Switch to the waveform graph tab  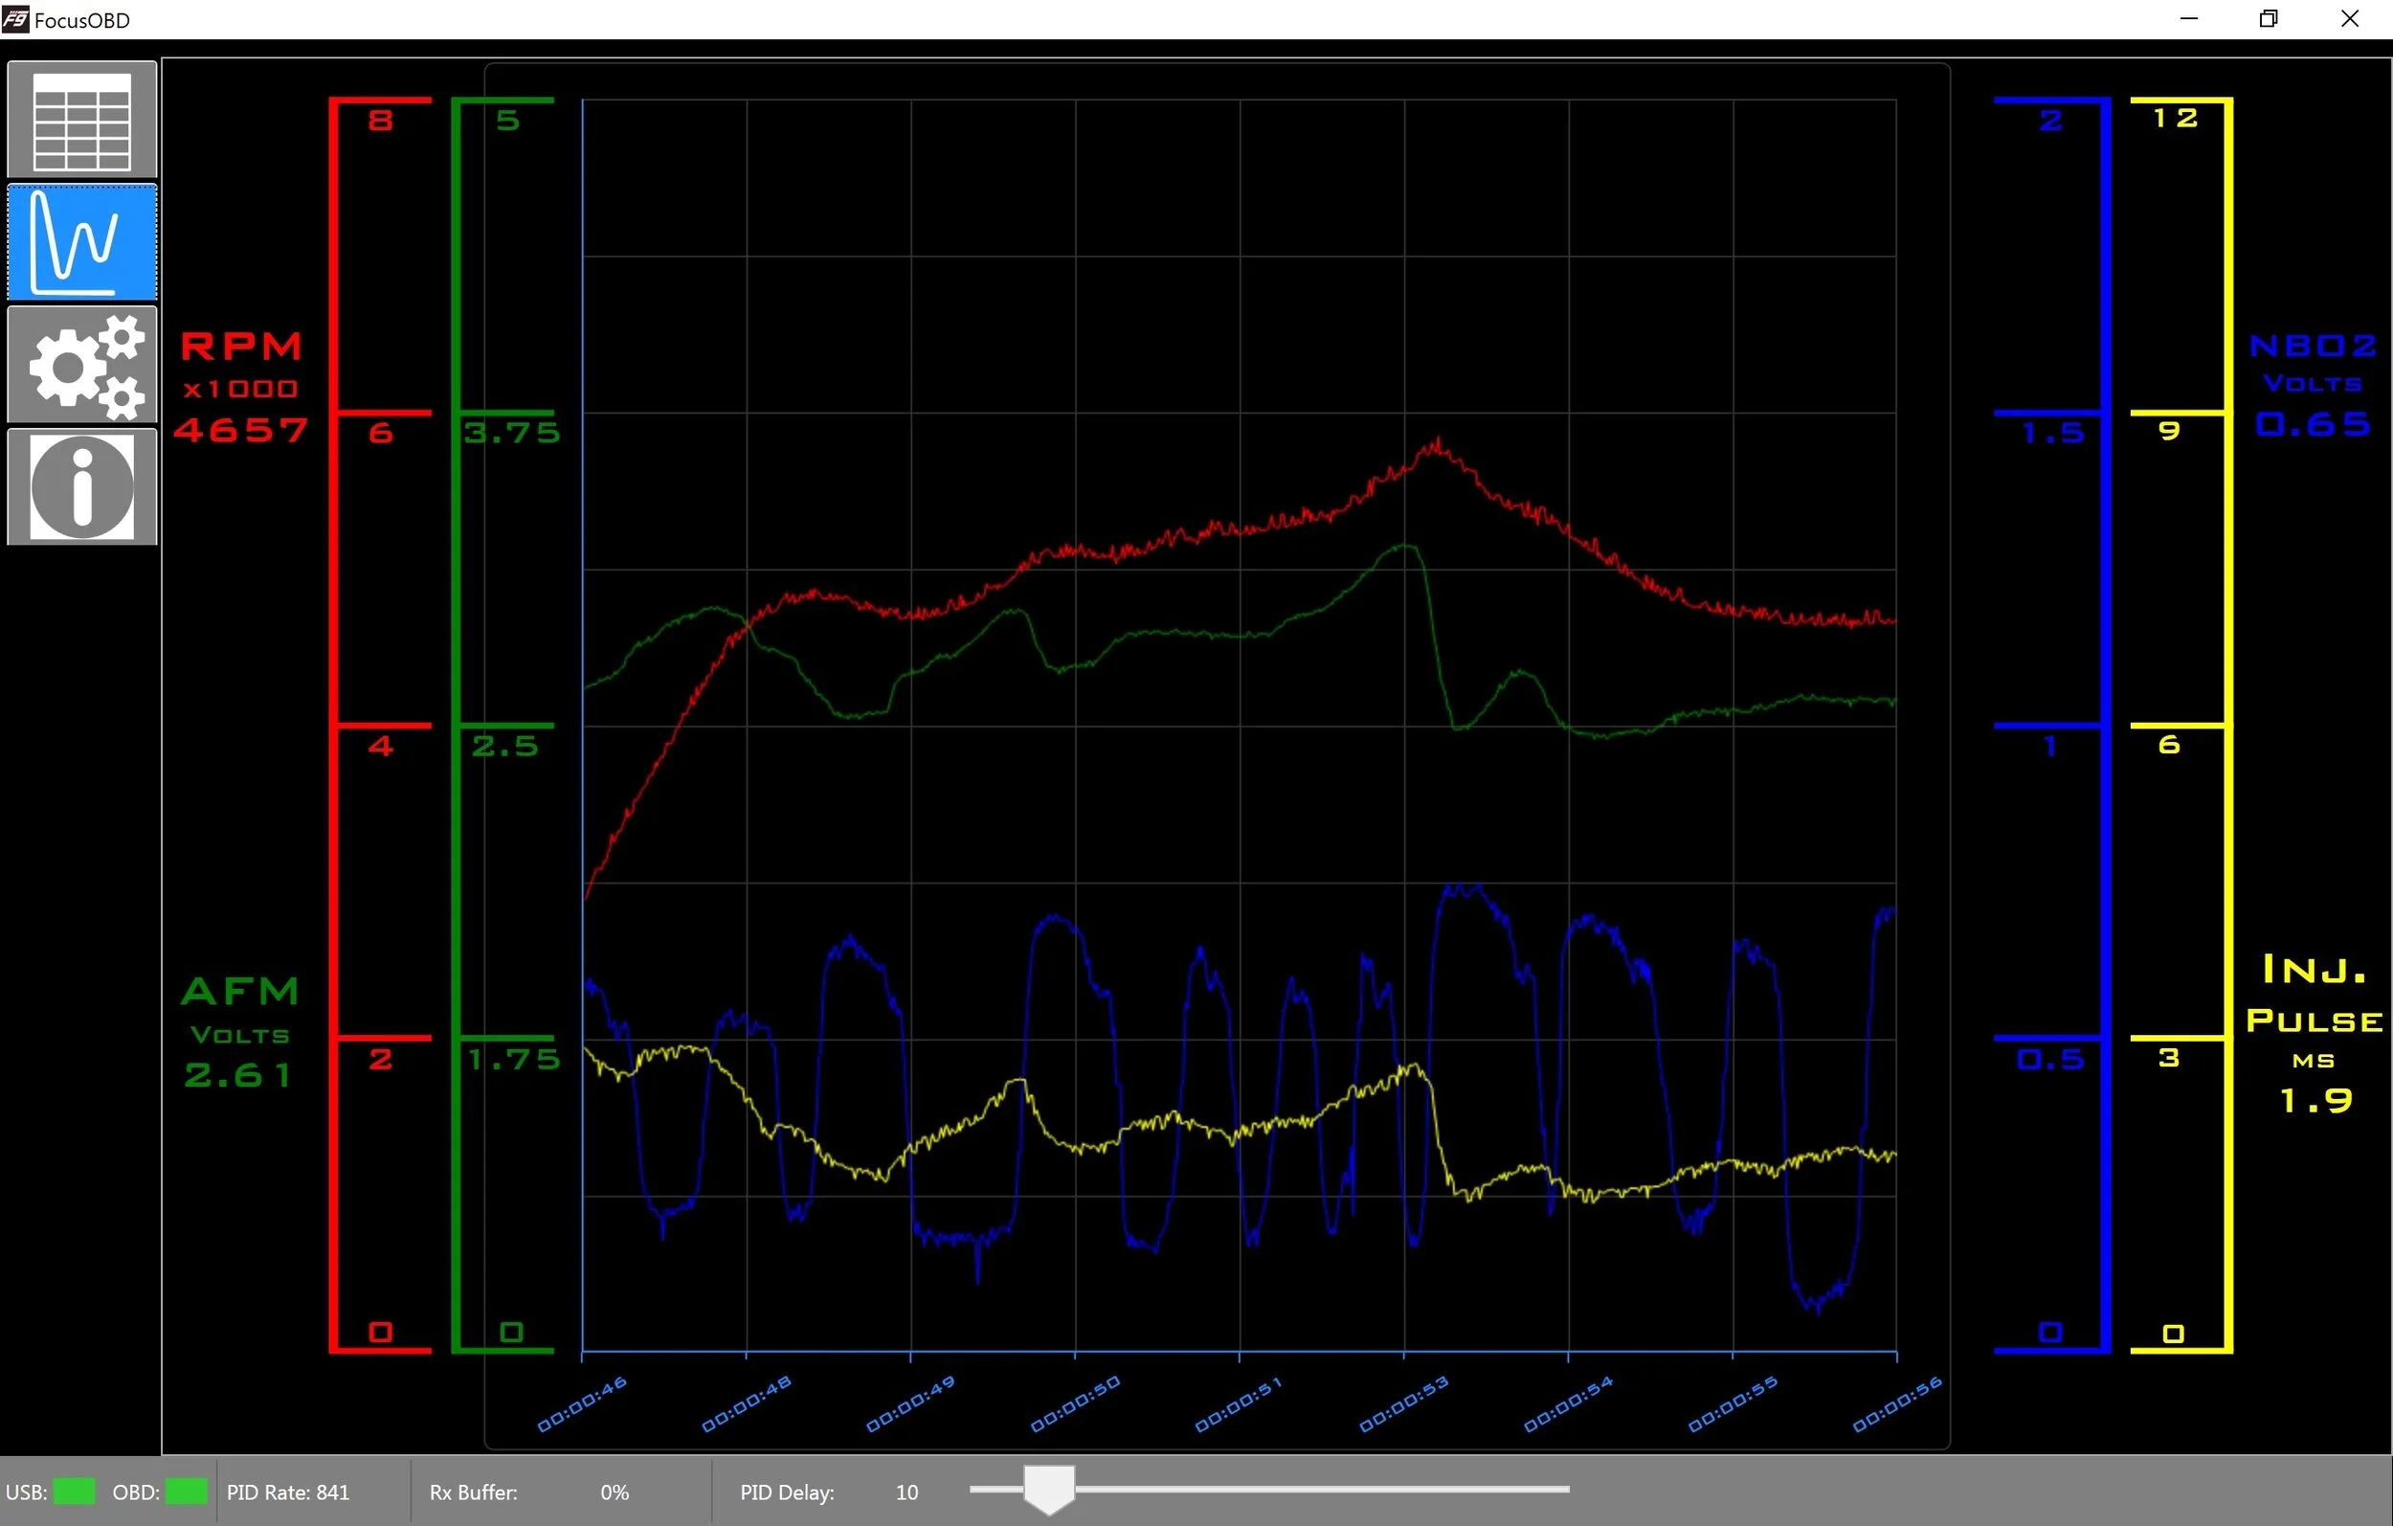coord(81,241)
